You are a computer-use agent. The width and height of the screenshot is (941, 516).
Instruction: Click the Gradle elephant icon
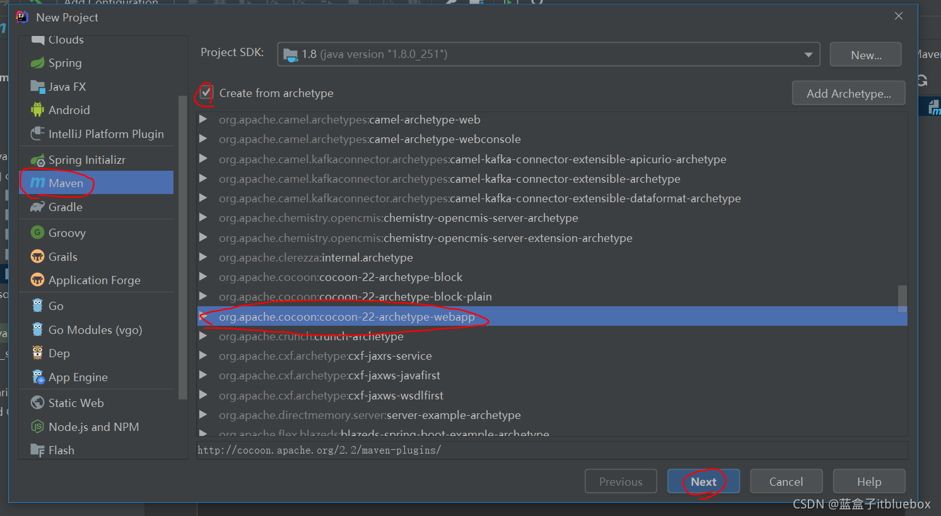tap(38, 207)
